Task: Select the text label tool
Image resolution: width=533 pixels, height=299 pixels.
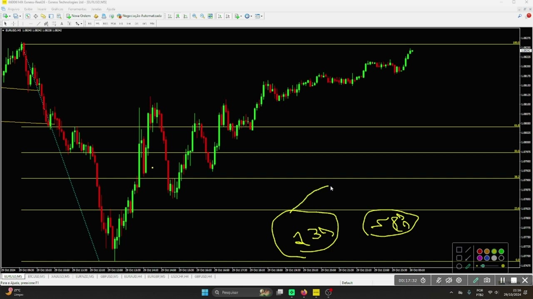Action: click(69, 23)
